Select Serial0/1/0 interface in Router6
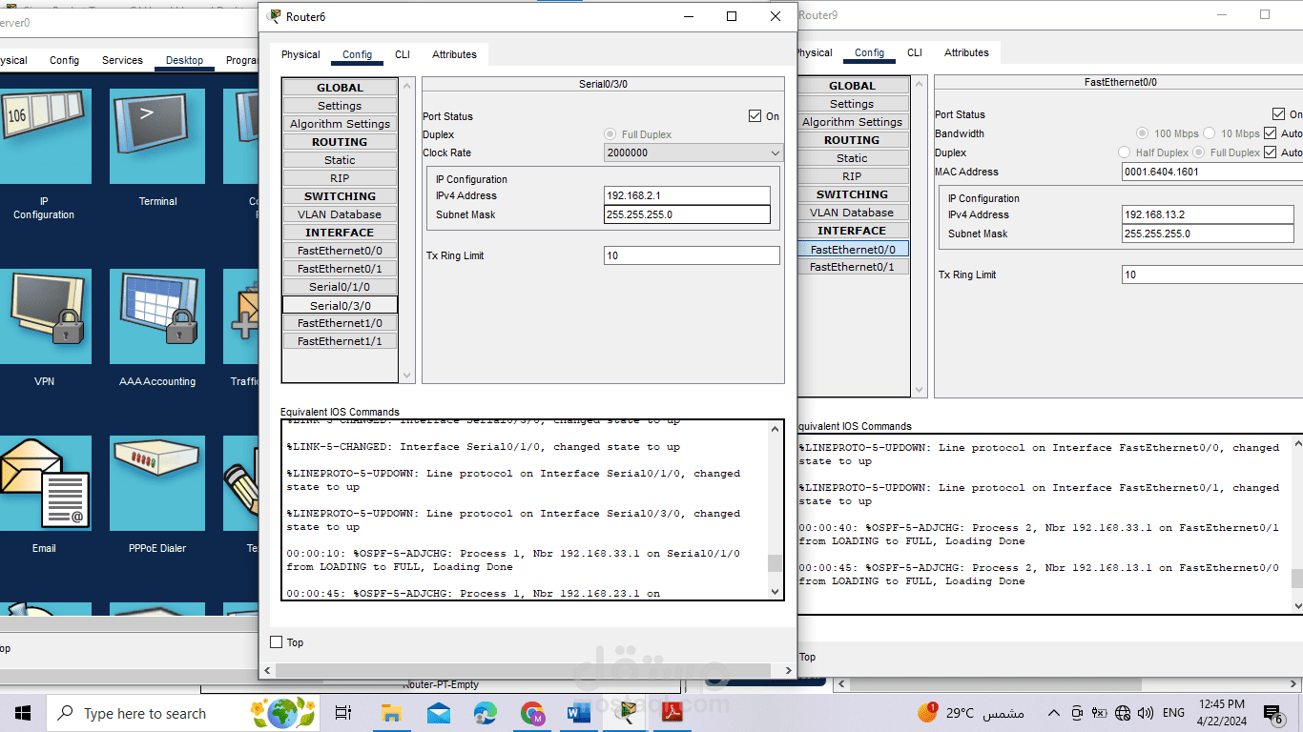 tap(340, 287)
